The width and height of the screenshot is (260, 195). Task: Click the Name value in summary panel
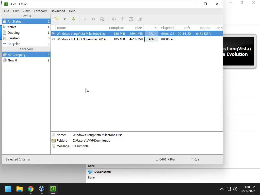97,135
